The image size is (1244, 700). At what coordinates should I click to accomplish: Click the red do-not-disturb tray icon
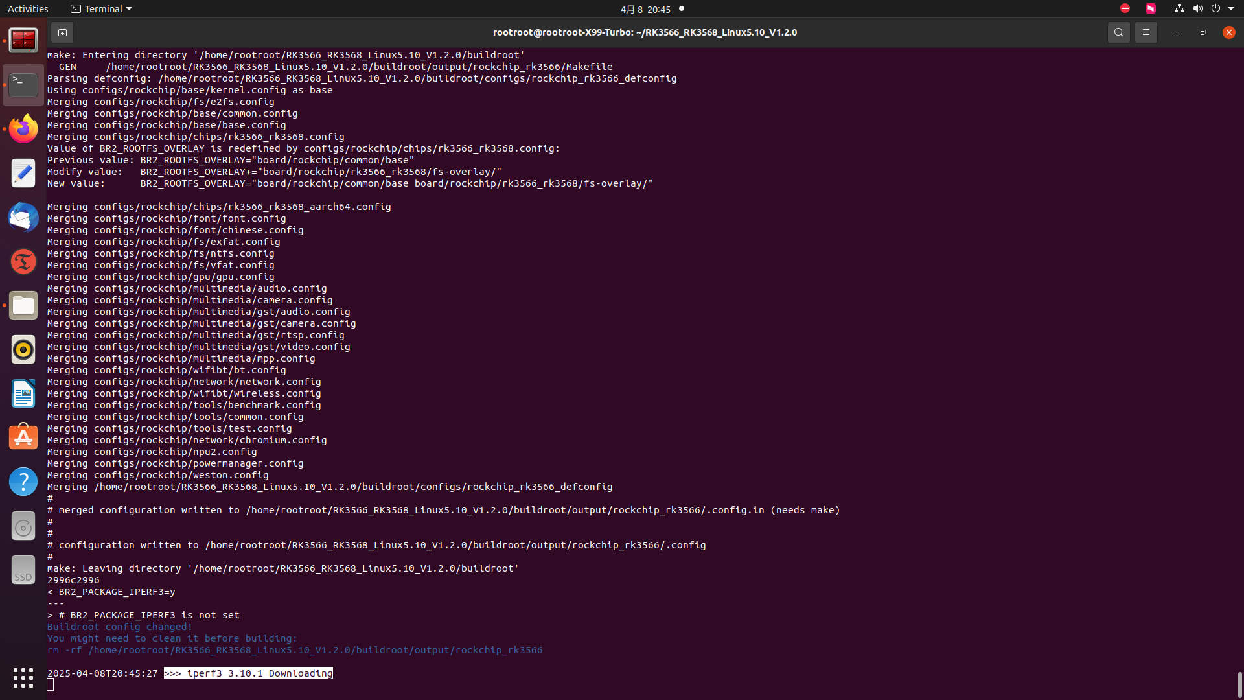coord(1125,9)
